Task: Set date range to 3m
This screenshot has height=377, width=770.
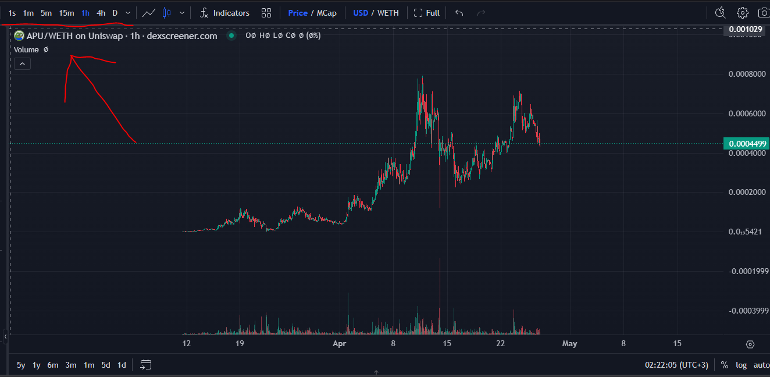Action: click(x=71, y=365)
